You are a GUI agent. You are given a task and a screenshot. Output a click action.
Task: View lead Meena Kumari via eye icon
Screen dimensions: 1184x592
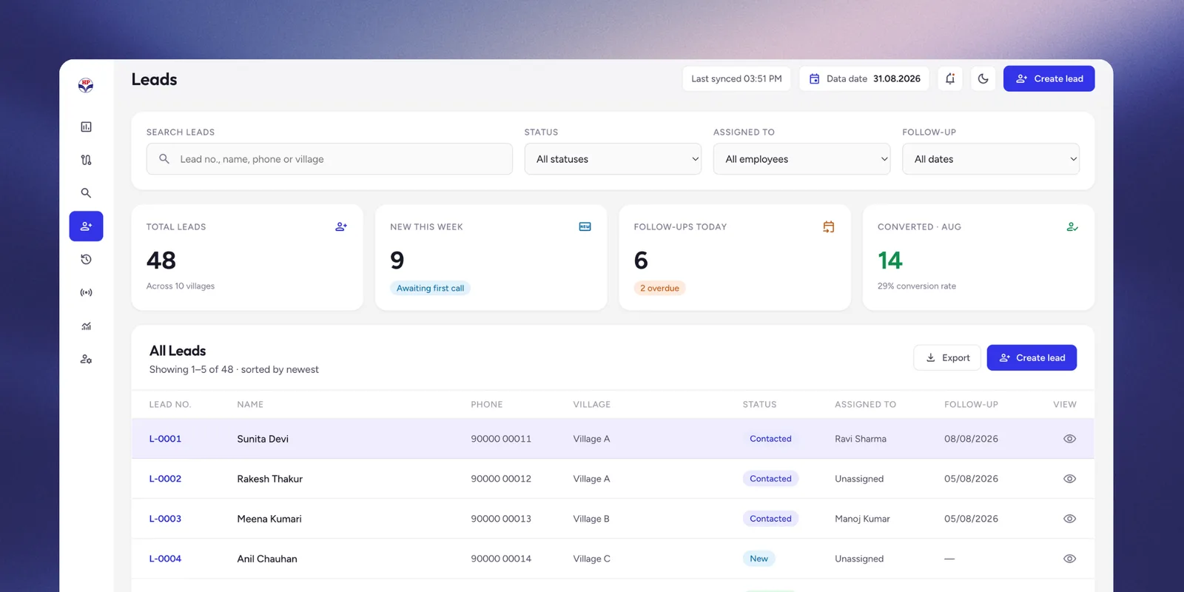tap(1069, 519)
